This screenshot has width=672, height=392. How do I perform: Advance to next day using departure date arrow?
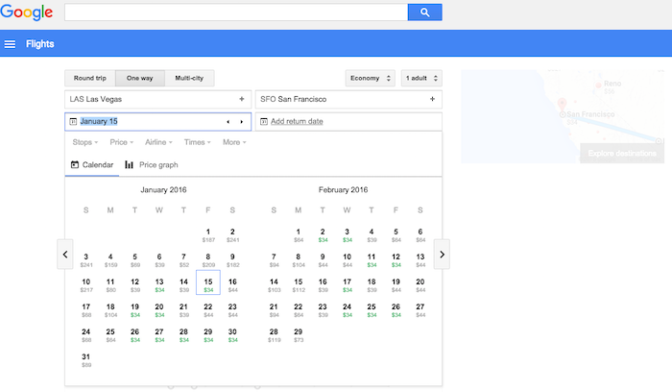point(241,122)
